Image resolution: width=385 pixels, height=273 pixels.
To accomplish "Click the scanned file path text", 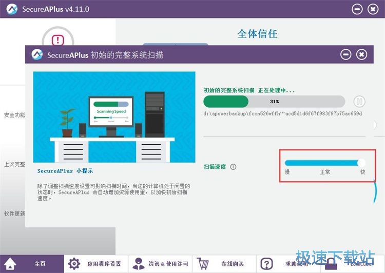I will click(x=283, y=114).
